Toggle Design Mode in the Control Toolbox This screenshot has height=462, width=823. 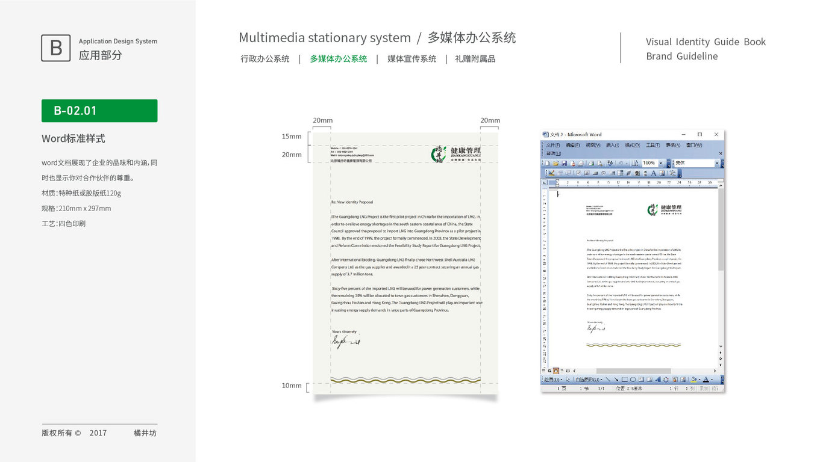point(551,173)
